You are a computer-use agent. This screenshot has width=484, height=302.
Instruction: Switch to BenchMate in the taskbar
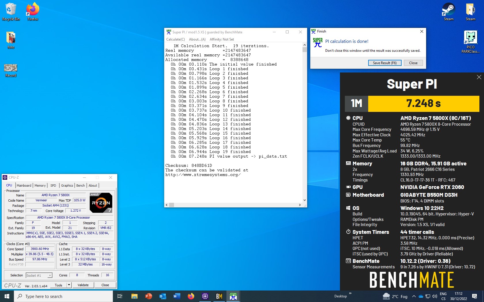point(219,296)
